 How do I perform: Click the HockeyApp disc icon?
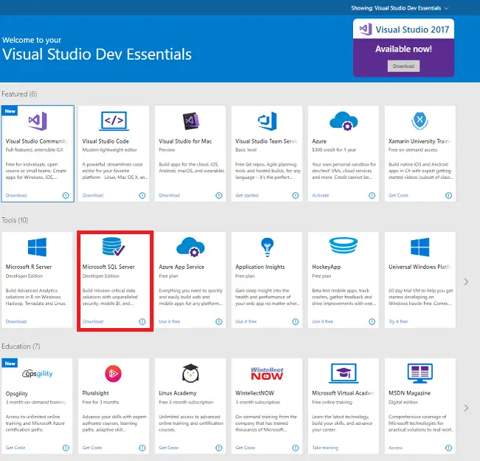[343, 246]
